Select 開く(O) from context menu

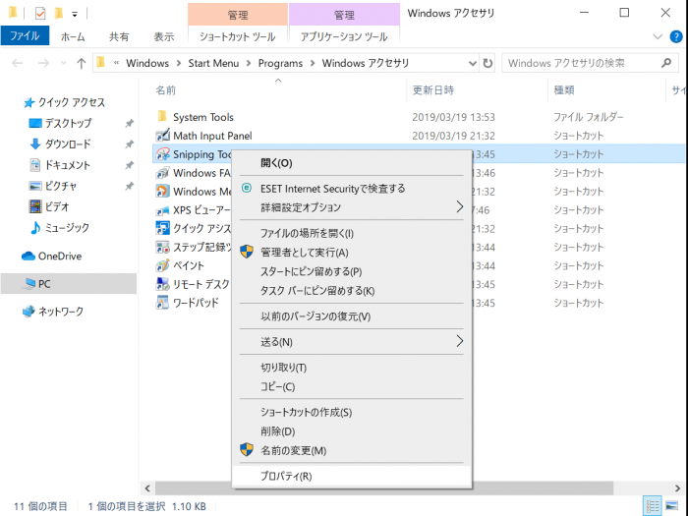coord(276,163)
